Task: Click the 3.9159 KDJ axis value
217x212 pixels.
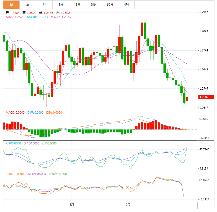Action: tap(203, 168)
